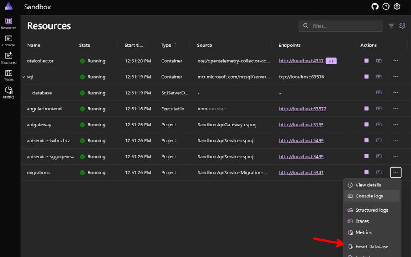Close the migrations ellipsis actions menu

(395, 172)
